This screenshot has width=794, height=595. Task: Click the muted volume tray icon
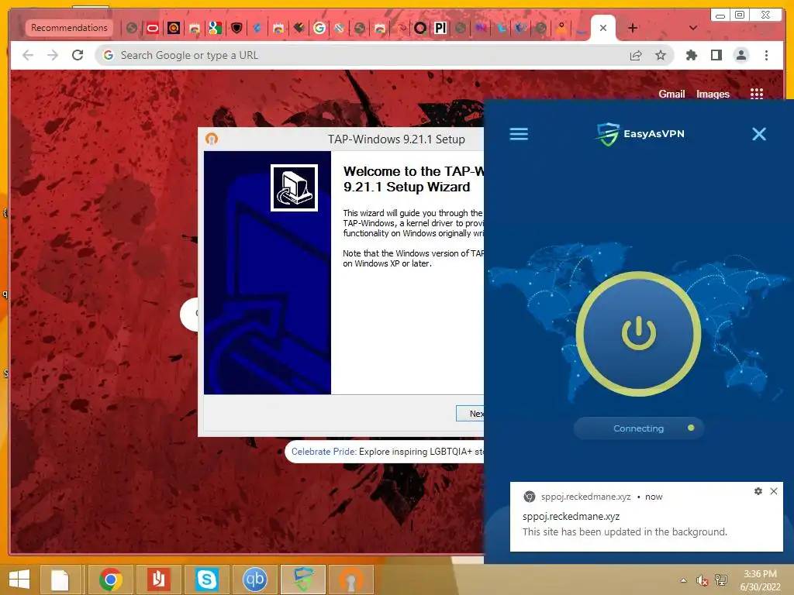[x=701, y=580]
